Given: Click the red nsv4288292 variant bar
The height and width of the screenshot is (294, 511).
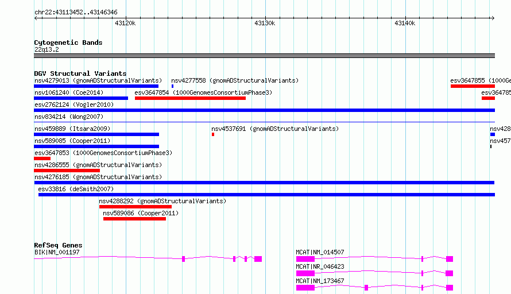Looking at the screenshot, I should (136, 207).
